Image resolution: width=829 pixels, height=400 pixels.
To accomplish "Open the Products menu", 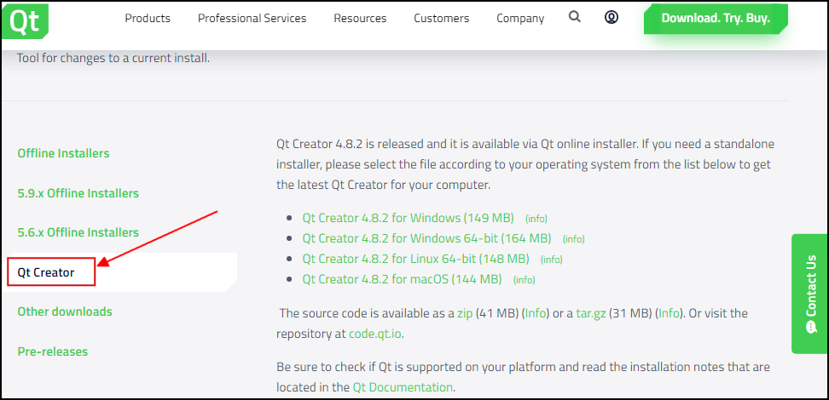I will [x=148, y=18].
